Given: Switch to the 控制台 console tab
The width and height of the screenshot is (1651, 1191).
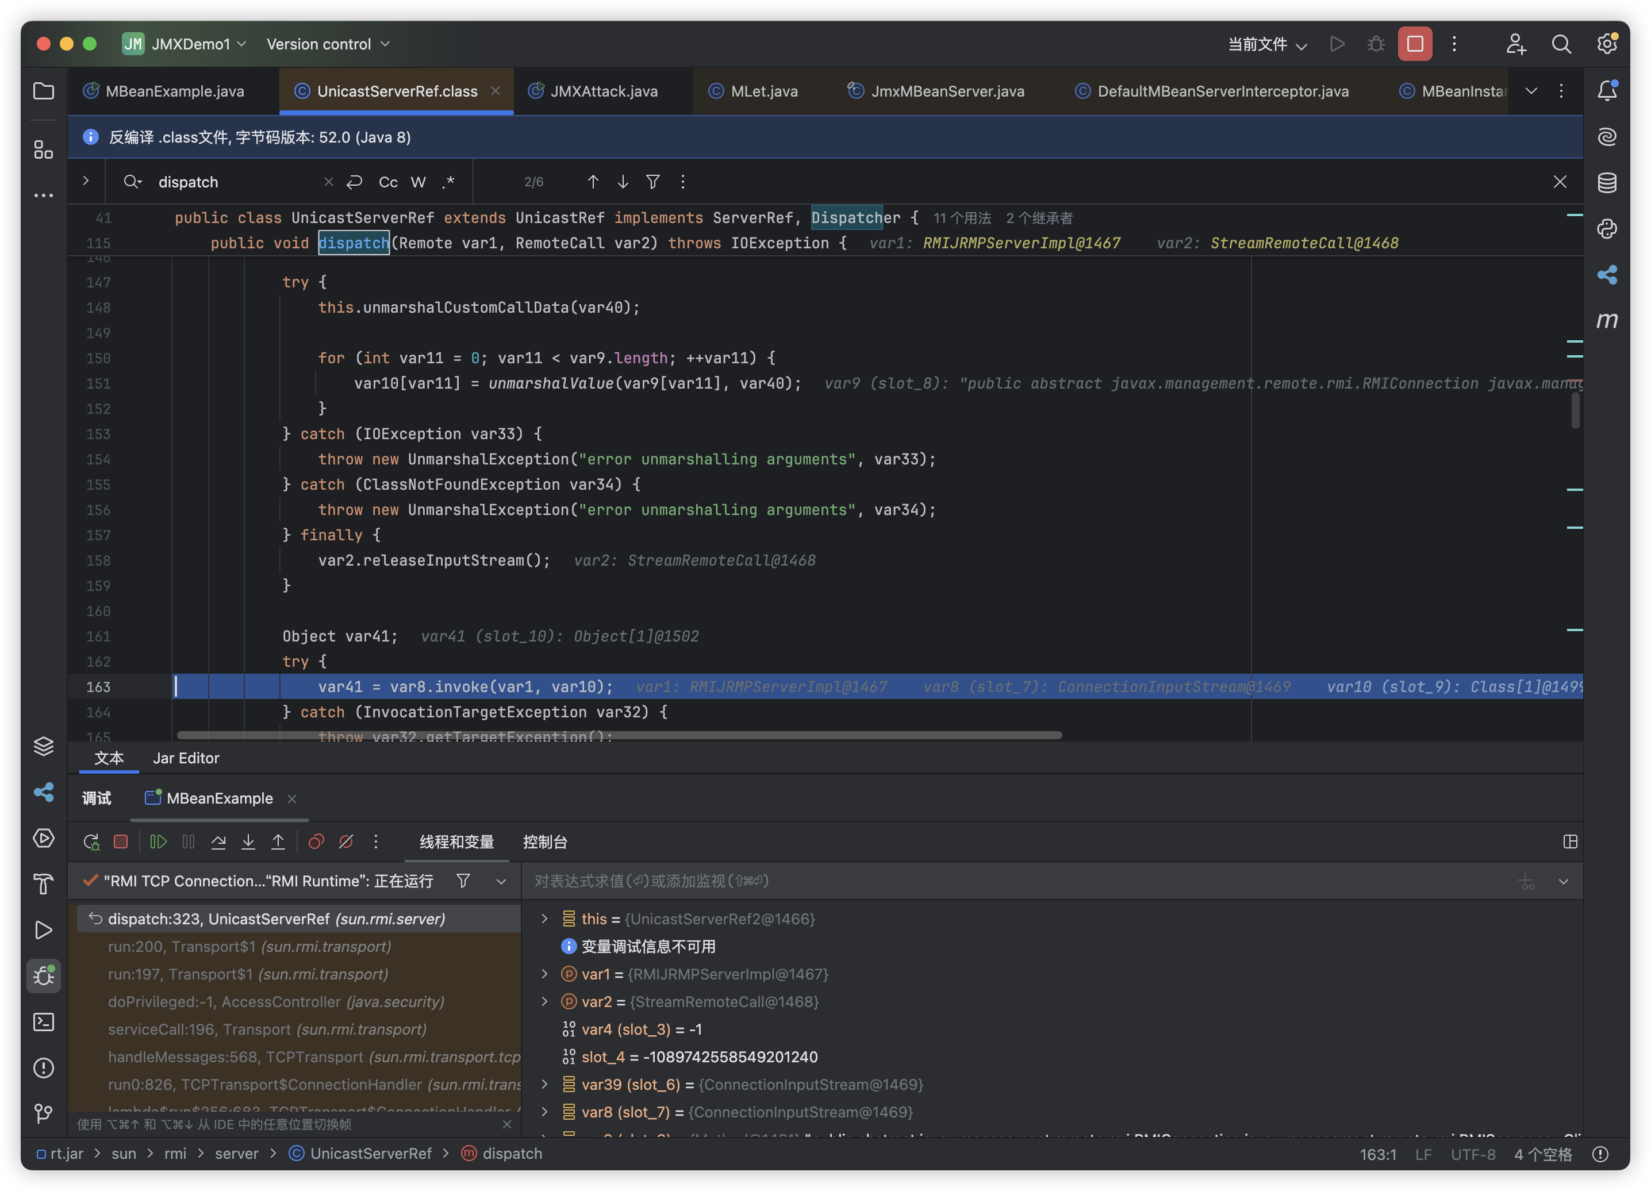Looking at the screenshot, I should (x=544, y=842).
